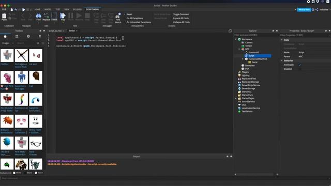Viewport: 331px width, 186px height.
Task: Click the Toolbox search magnifier icon
Action: 38,43
